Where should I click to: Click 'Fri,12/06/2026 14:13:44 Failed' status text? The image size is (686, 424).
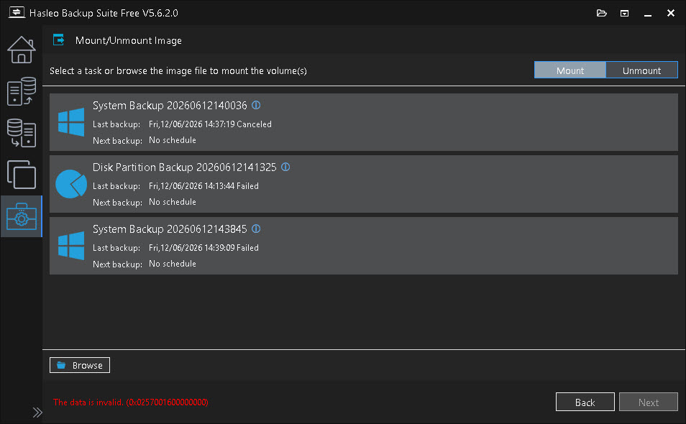[x=203, y=186]
